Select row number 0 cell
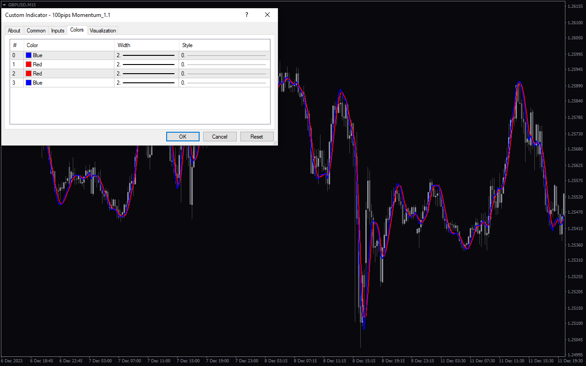The image size is (586, 366). point(17,55)
